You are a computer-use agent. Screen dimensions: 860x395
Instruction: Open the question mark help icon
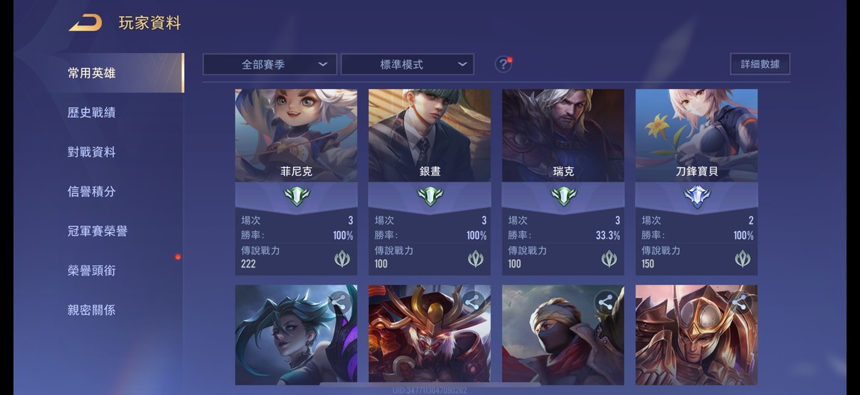[503, 64]
